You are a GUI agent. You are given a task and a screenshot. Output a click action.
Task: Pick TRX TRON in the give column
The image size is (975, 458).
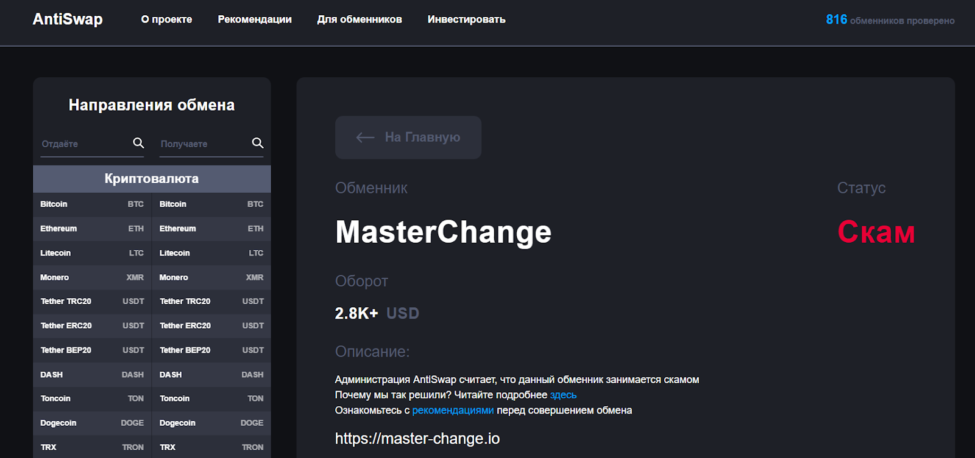92,447
